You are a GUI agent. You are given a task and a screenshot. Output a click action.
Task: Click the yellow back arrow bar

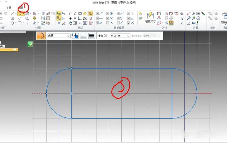pos(9,50)
